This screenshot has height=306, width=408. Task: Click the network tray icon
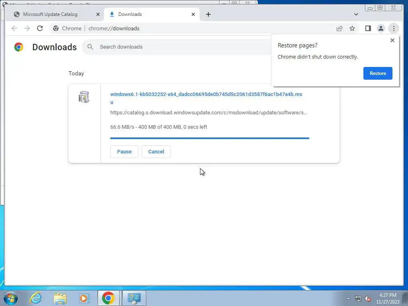[358, 298]
